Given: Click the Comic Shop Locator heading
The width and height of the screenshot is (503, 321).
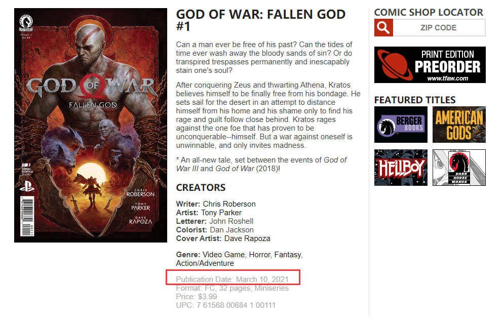Looking at the screenshot, I should 429,12.
